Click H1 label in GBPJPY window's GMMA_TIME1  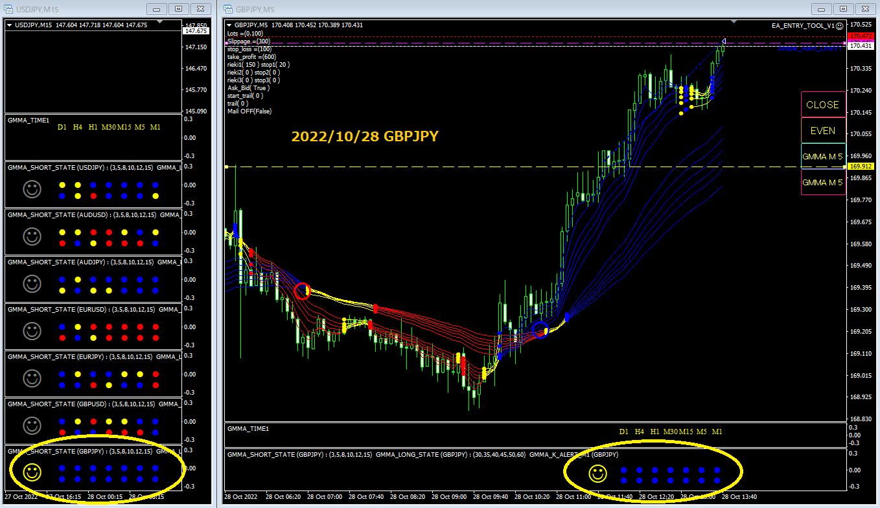tap(655, 432)
